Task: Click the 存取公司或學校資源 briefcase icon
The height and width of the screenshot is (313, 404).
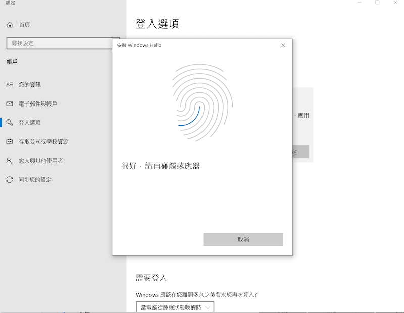Action: [10, 141]
